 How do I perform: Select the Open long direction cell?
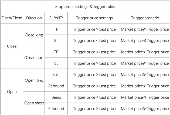(34, 80)
